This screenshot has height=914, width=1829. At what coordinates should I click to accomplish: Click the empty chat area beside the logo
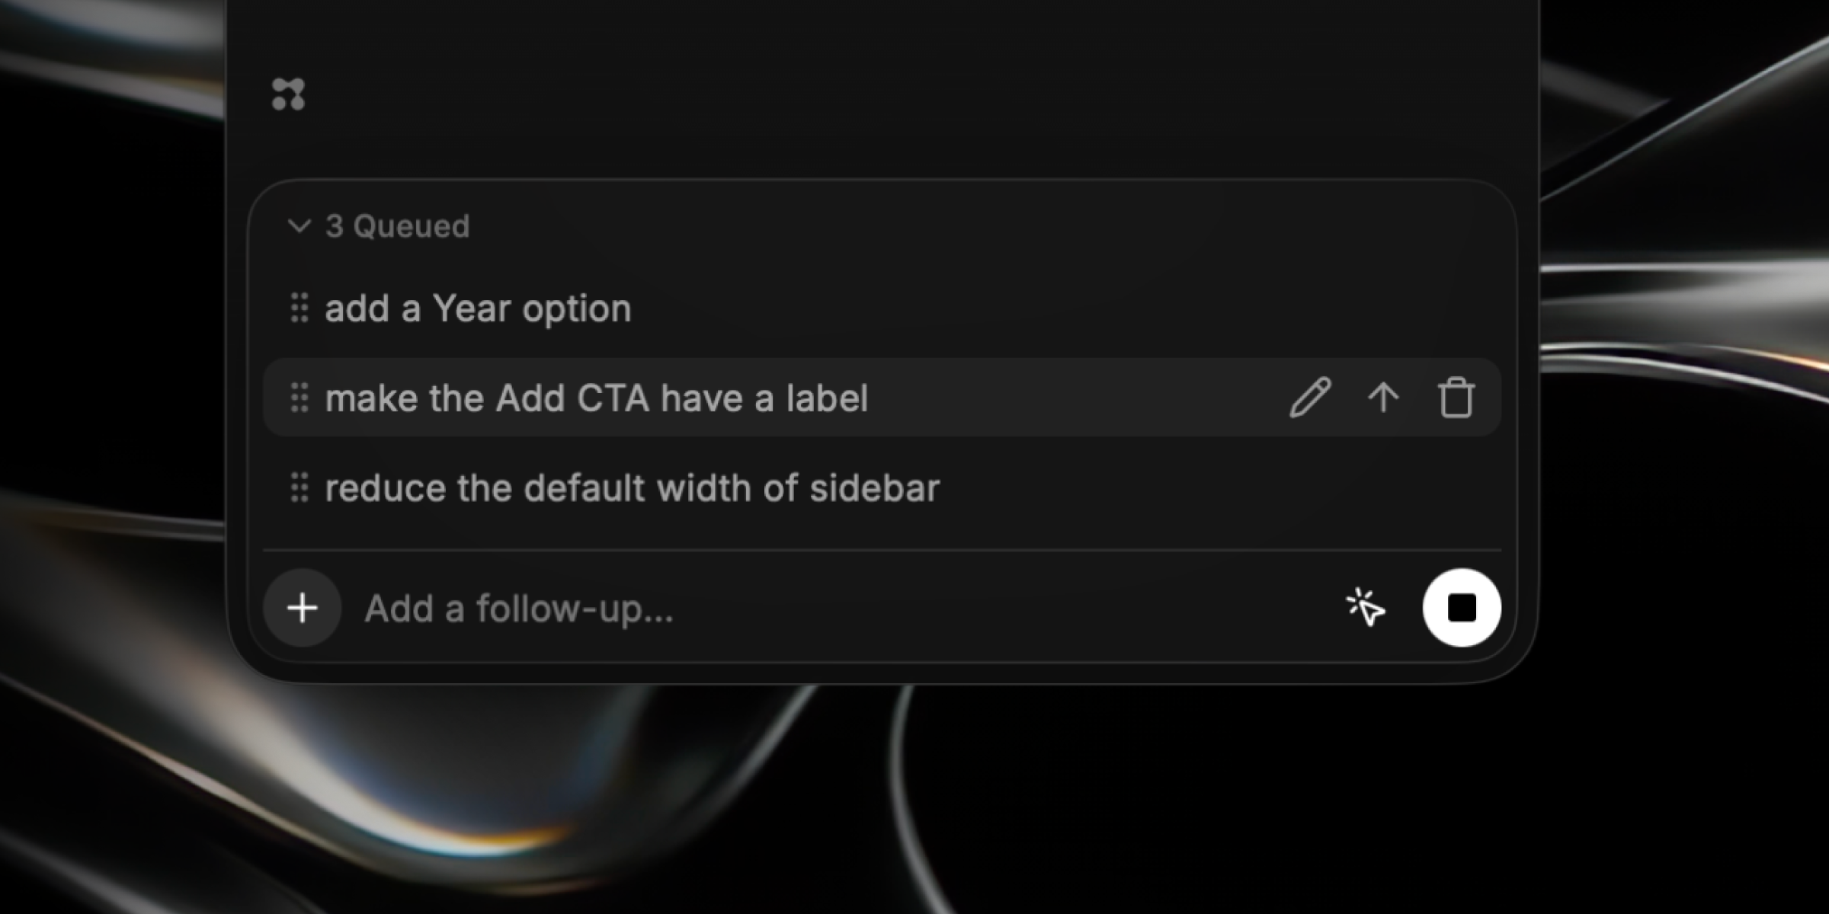(x=876, y=91)
